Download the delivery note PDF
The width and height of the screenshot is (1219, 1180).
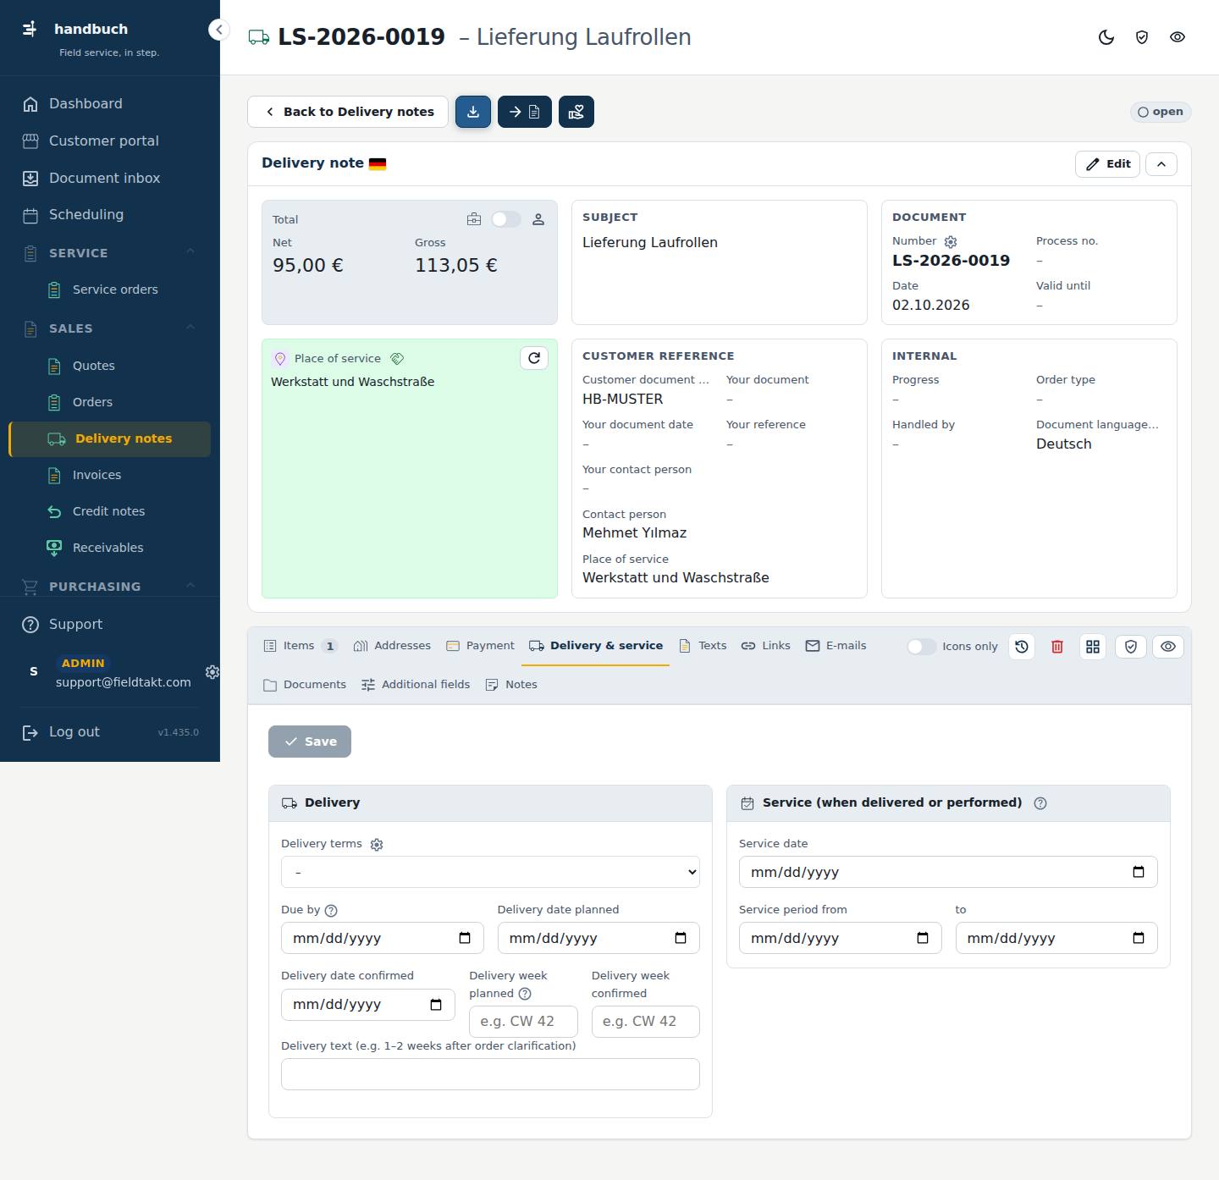tap(473, 112)
